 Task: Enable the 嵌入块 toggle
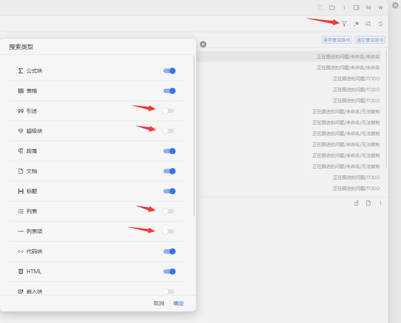coord(168,292)
